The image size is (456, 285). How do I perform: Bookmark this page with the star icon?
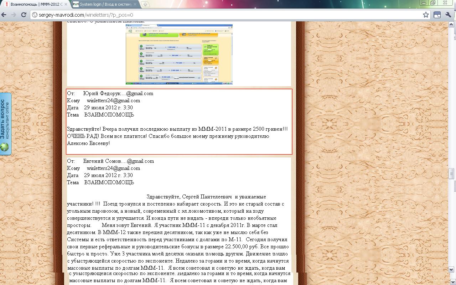[426, 15]
